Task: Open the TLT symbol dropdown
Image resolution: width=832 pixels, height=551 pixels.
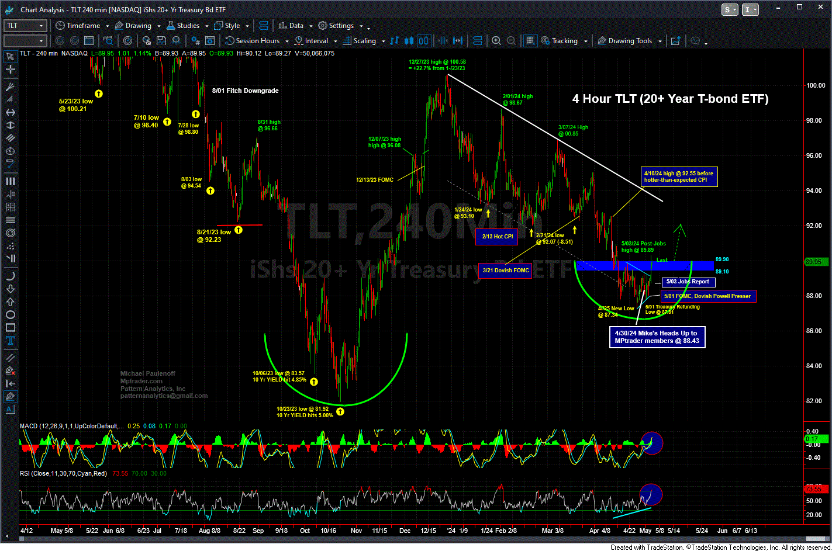Action: pyautogui.click(x=41, y=26)
